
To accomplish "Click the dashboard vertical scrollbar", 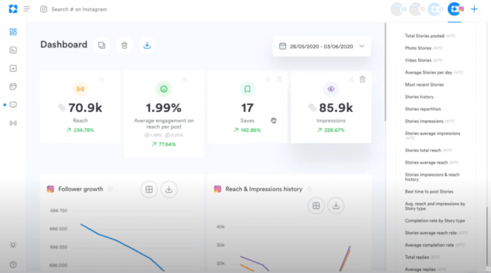I will (x=385, y=72).
